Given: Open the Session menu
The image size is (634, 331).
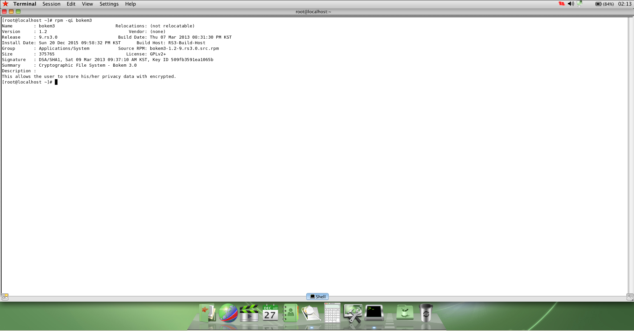Looking at the screenshot, I should coord(51,4).
